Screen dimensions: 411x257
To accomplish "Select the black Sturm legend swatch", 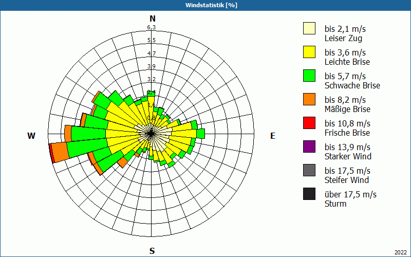I will (309, 194).
